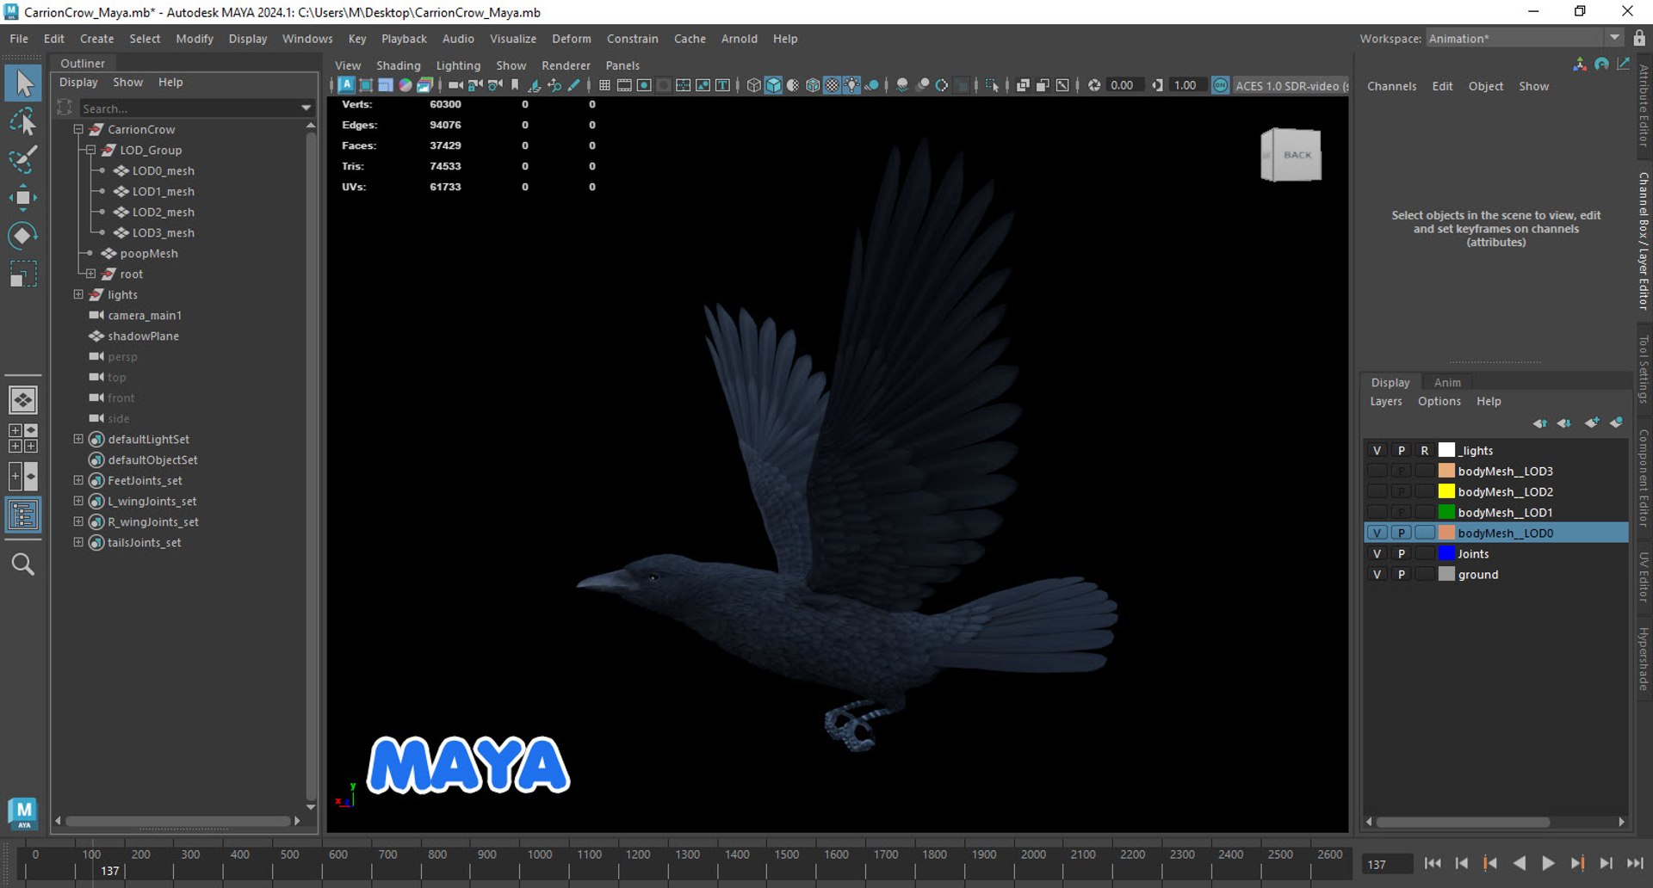Screen dimensions: 1653x888
Task: Step back one frame
Action: 1462,863
